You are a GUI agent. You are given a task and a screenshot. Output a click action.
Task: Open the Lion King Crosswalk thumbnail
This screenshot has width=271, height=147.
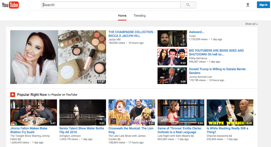[x=132, y=112]
